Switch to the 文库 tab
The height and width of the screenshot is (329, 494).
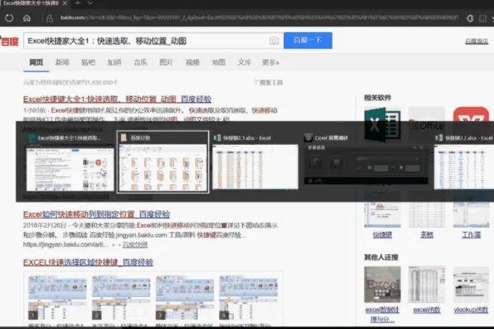[x=245, y=63]
